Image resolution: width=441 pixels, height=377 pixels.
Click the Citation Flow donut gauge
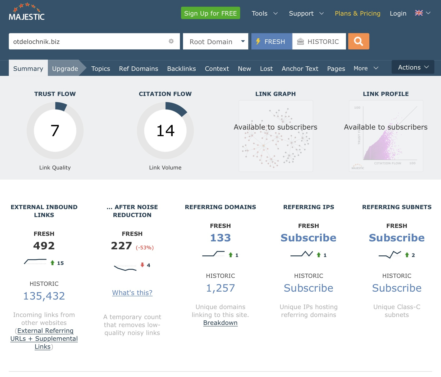165,131
